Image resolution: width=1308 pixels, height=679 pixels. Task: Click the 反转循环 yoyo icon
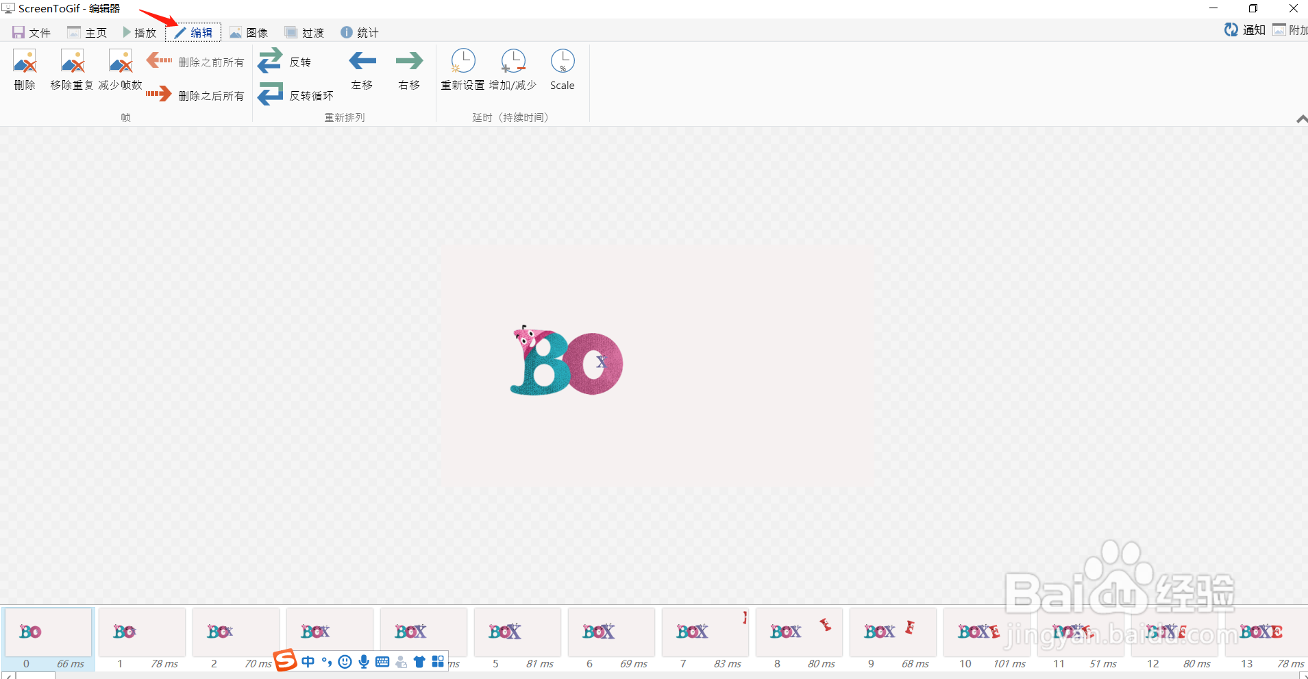tap(270, 94)
